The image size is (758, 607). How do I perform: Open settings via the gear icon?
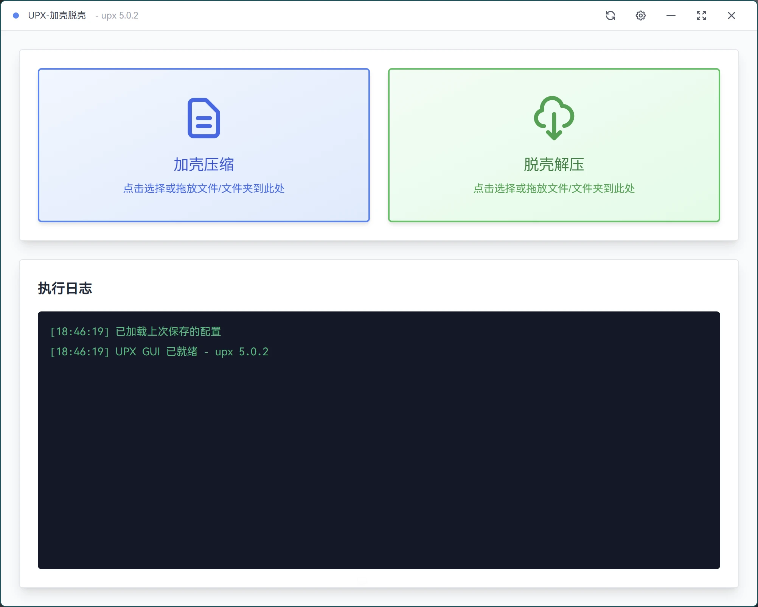pyautogui.click(x=640, y=16)
